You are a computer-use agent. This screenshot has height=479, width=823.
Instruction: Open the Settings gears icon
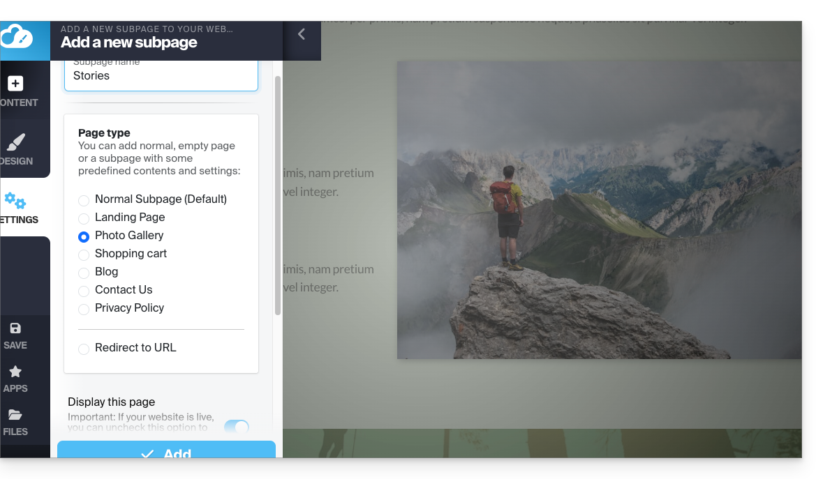pos(15,201)
